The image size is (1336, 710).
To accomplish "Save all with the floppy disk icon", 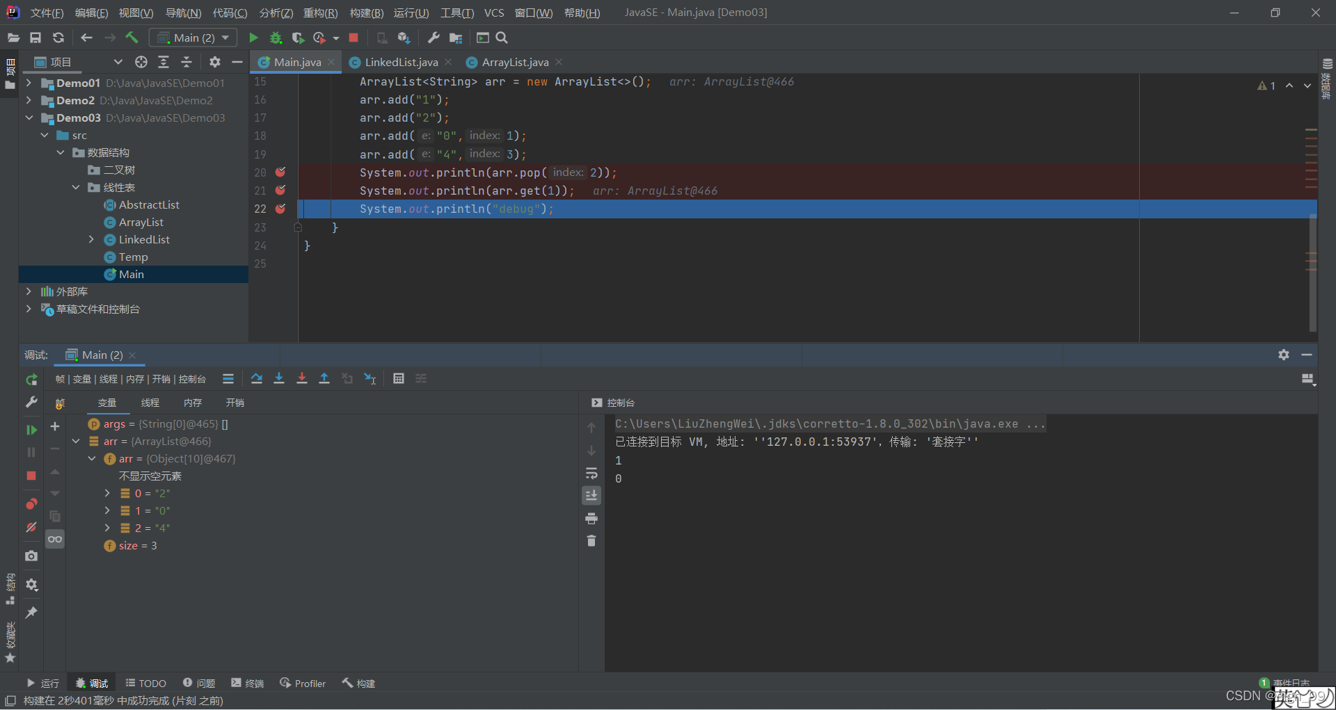I will point(35,38).
